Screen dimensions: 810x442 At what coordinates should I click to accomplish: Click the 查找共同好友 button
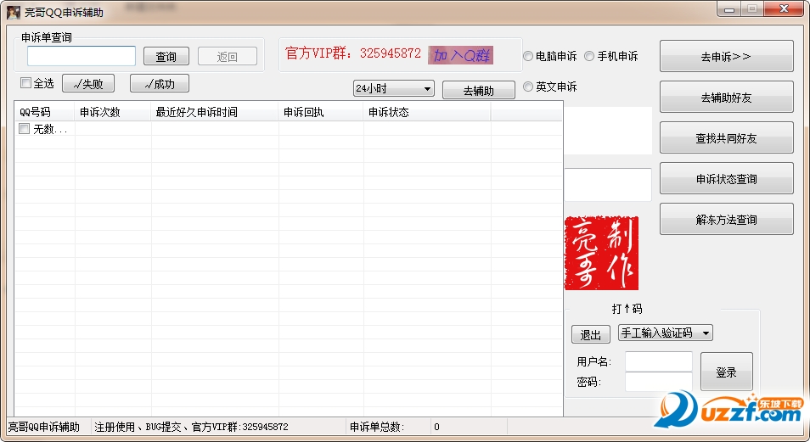point(726,138)
